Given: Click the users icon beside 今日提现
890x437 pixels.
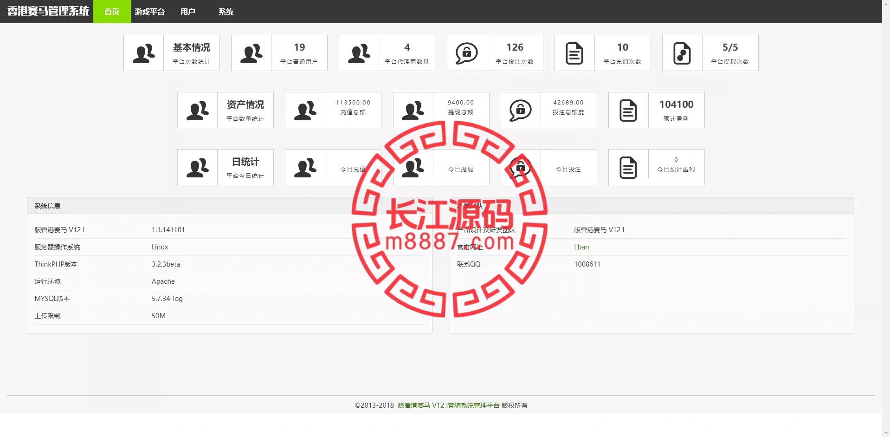Looking at the screenshot, I should coord(413,168).
